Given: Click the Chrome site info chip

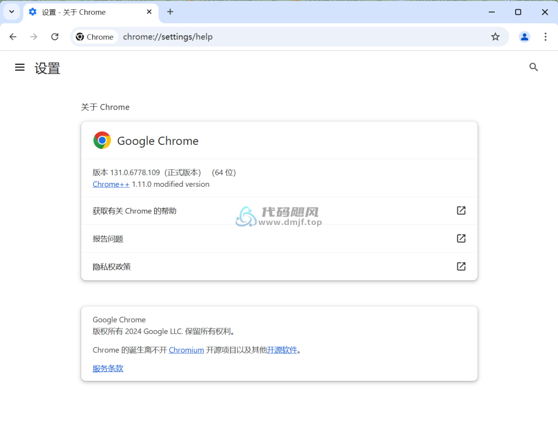Looking at the screenshot, I should coord(95,36).
